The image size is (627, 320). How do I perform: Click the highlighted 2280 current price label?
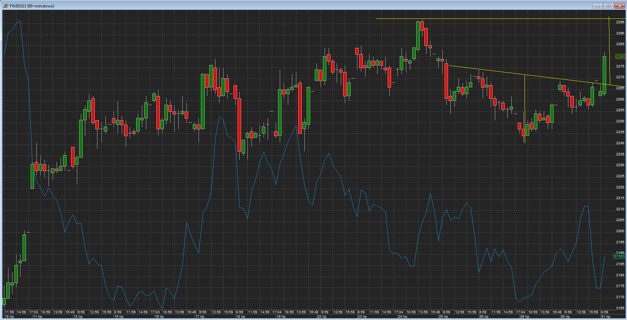620,56
